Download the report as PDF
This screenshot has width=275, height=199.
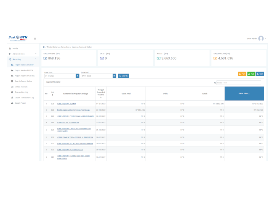(x=242, y=74)
